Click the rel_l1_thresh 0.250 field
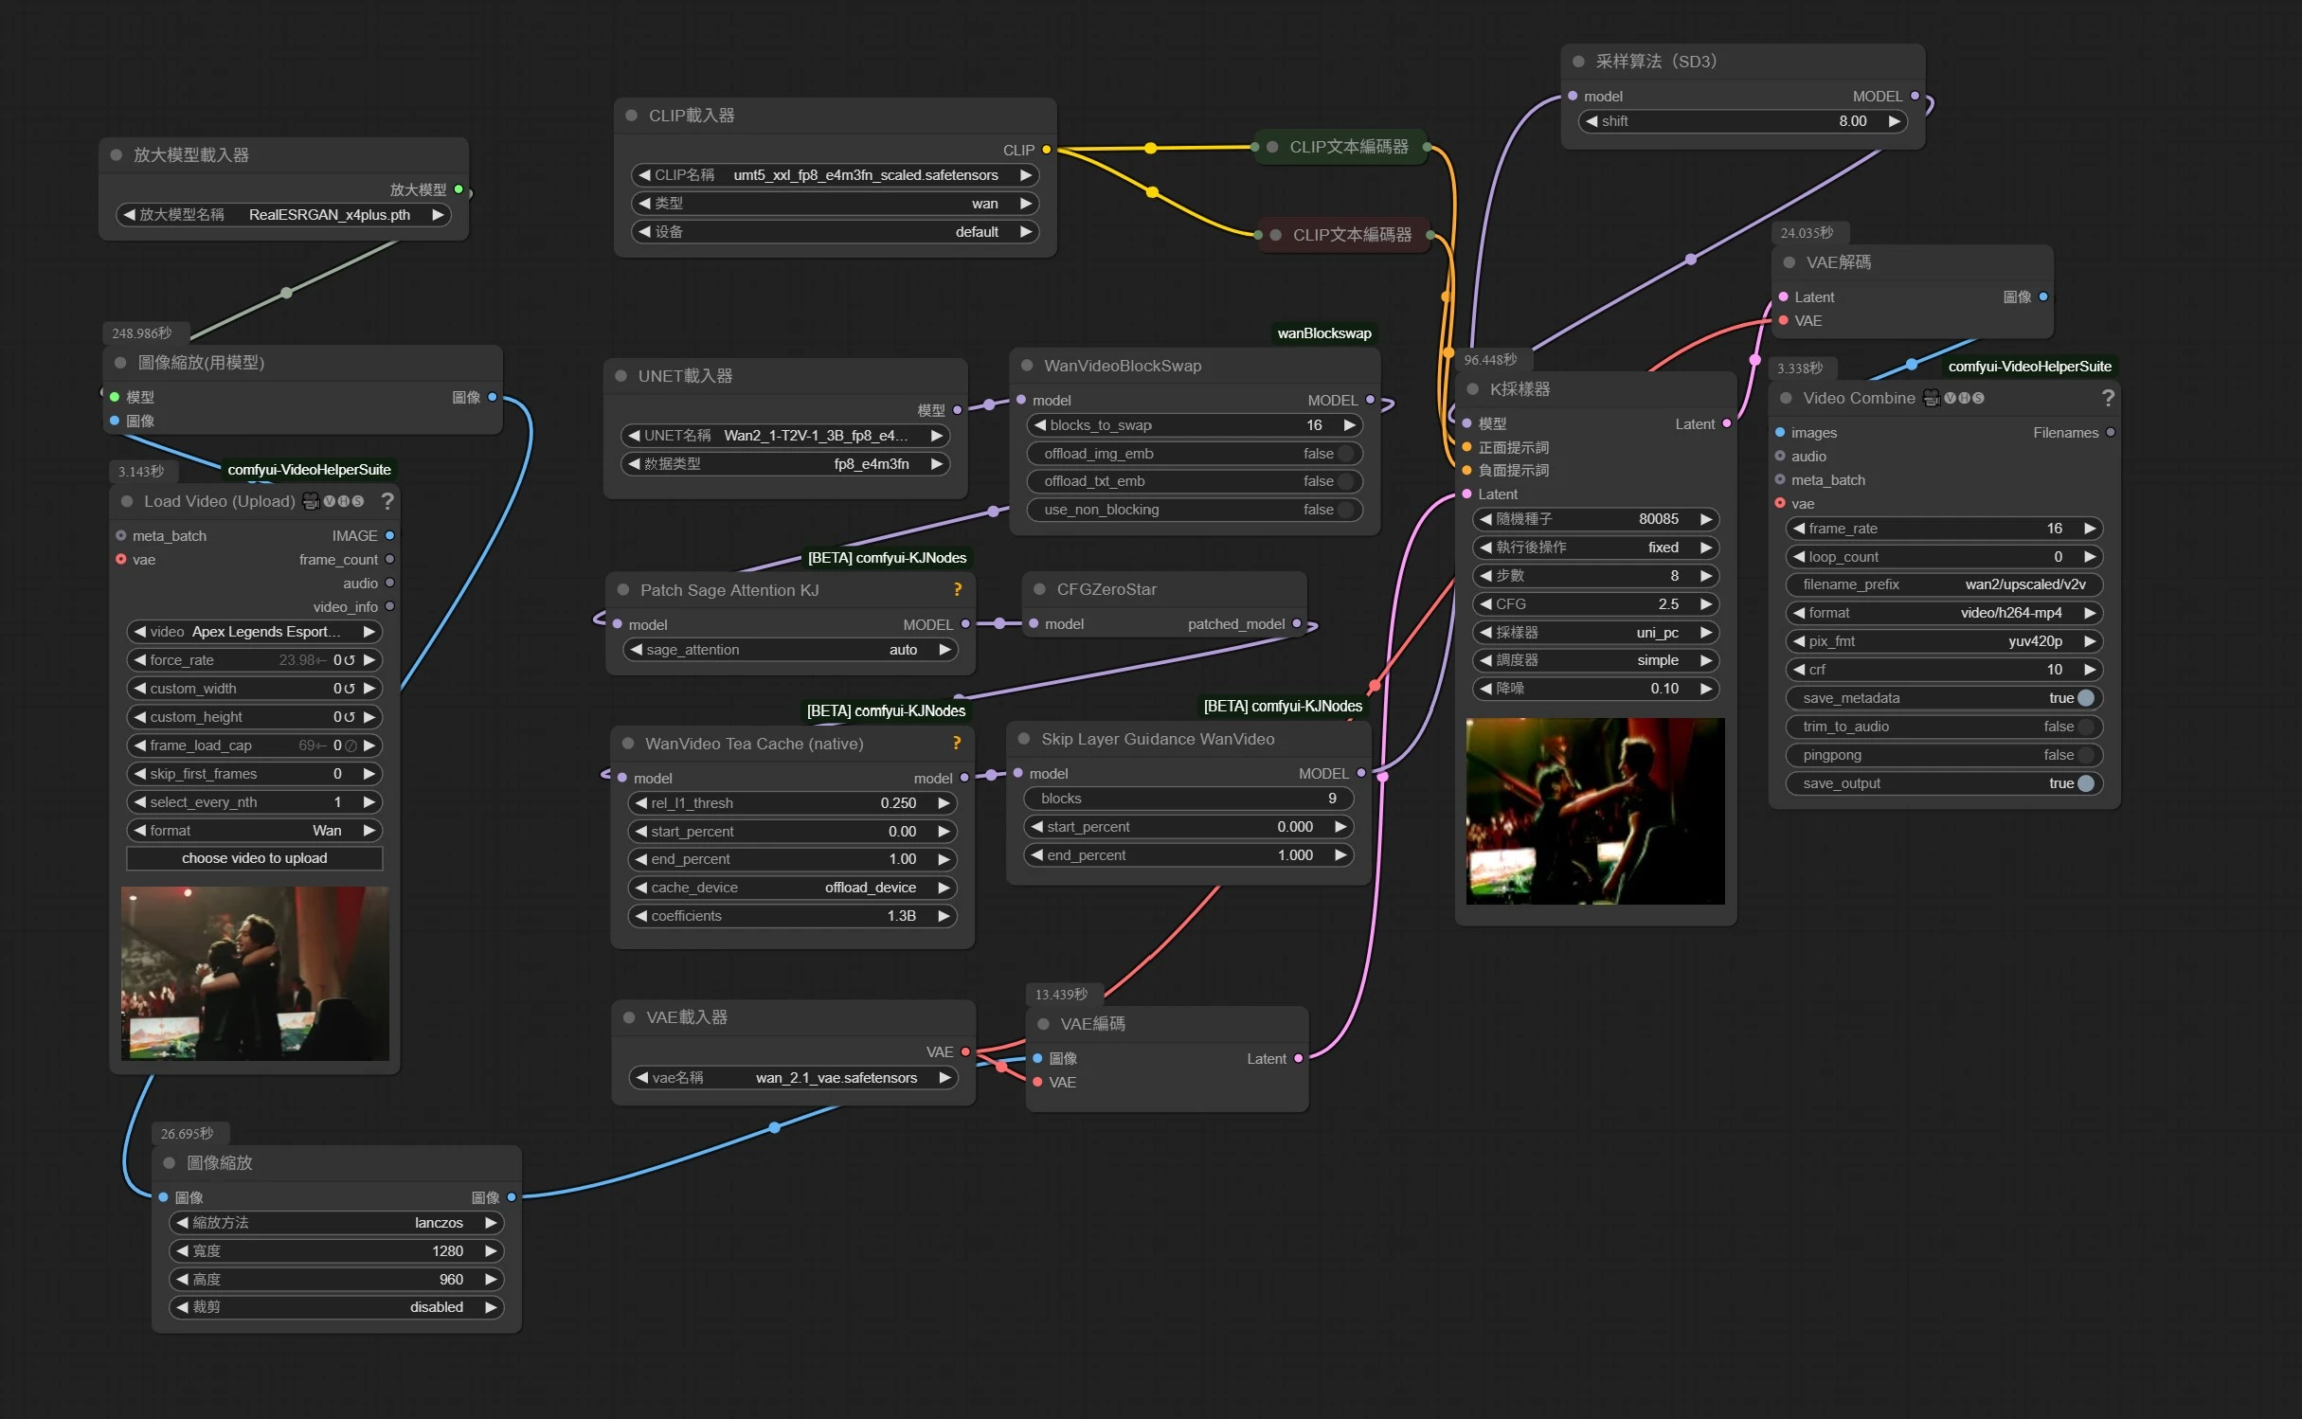This screenshot has width=2302, height=1419. [x=792, y=803]
